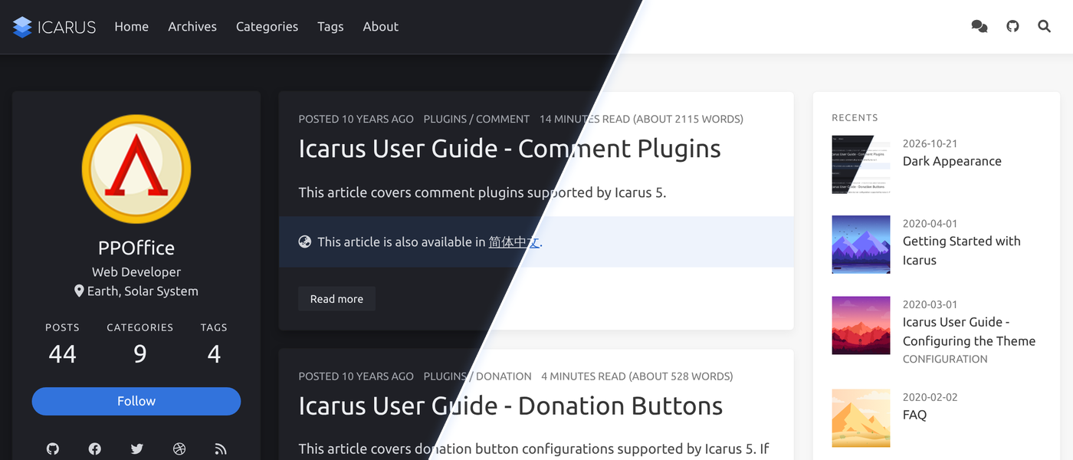Open the comments icon in the navbar

[x=979, y=27]
